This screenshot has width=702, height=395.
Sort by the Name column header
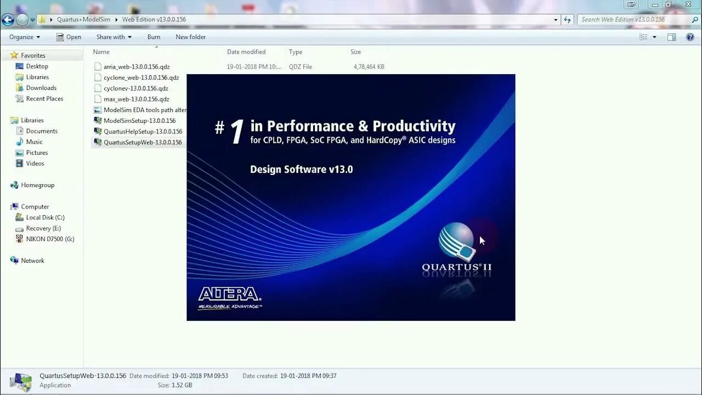101,52
